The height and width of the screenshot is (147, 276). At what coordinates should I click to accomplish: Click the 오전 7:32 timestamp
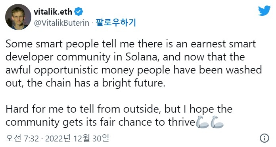click(x=22, y=138)
